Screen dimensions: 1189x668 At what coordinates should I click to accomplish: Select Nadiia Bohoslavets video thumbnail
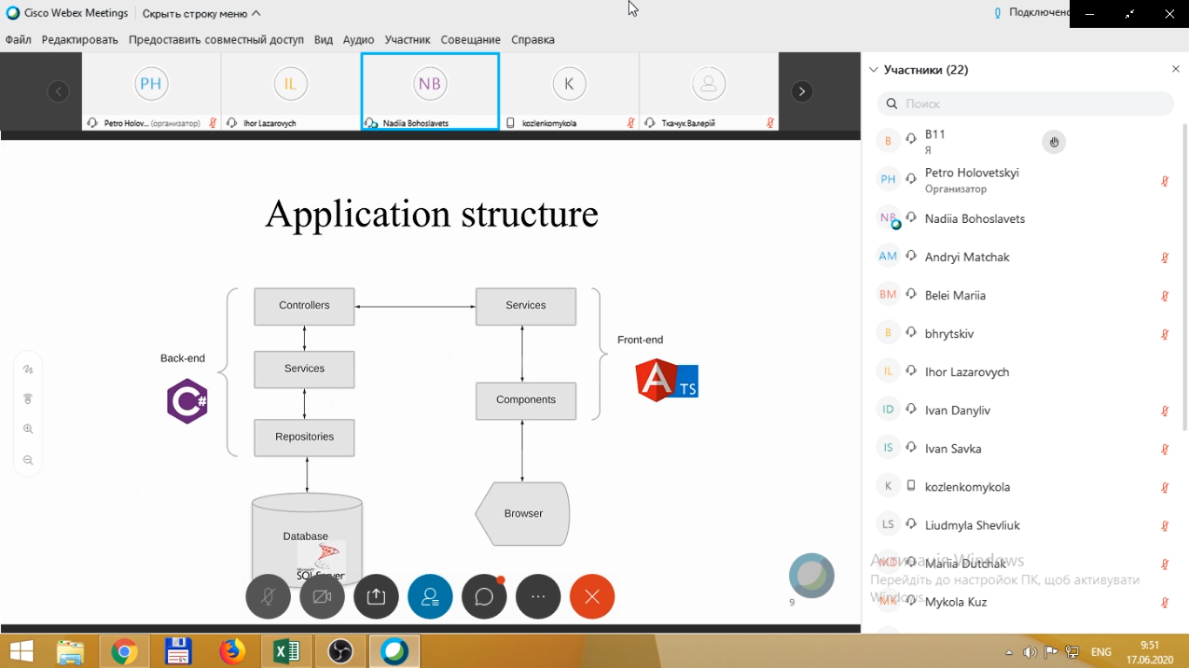[x=430, y=91]
